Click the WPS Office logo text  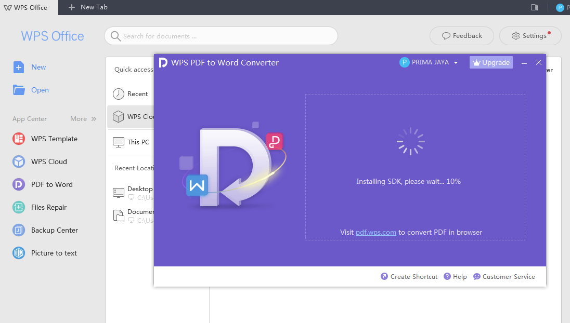[x=53, y=36]
